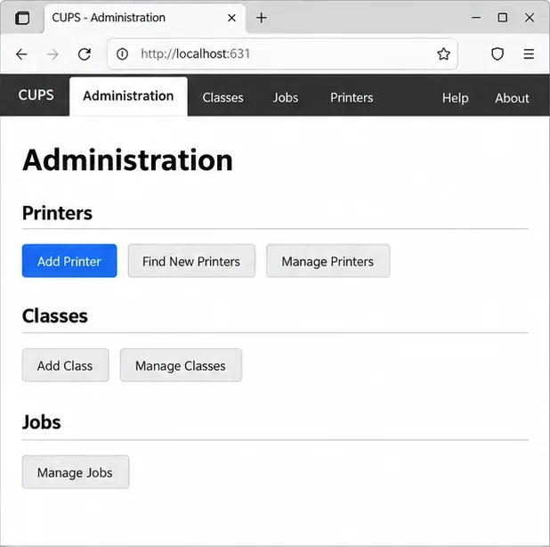Open the Printers navigation tab
This screenshot has height=547, width=550.
point(352,98)
